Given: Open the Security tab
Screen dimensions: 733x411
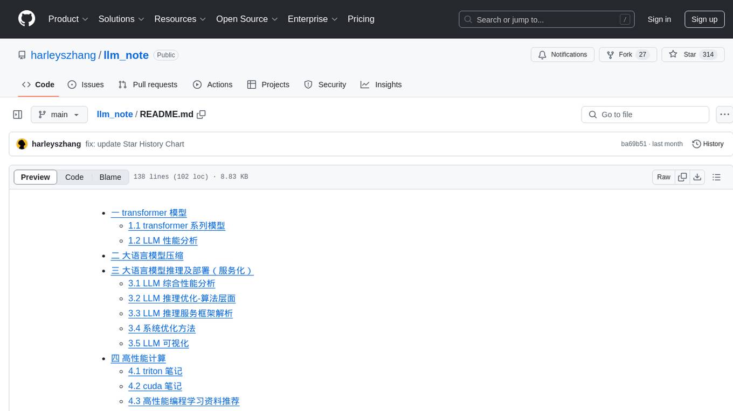Looking at the screenshot, I should click(325, 84).
